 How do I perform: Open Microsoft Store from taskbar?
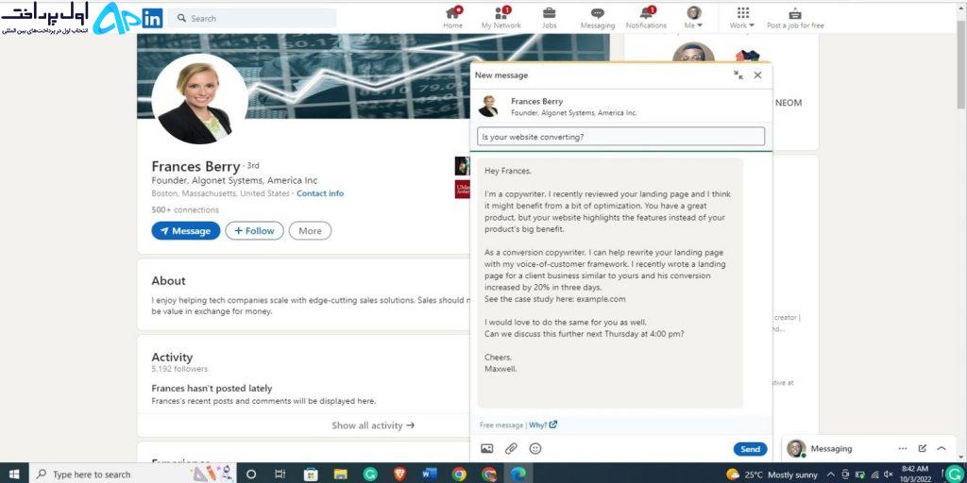click(311, 475)
